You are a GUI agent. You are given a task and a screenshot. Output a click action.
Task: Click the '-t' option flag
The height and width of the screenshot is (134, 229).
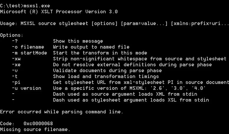click(15, 77)
